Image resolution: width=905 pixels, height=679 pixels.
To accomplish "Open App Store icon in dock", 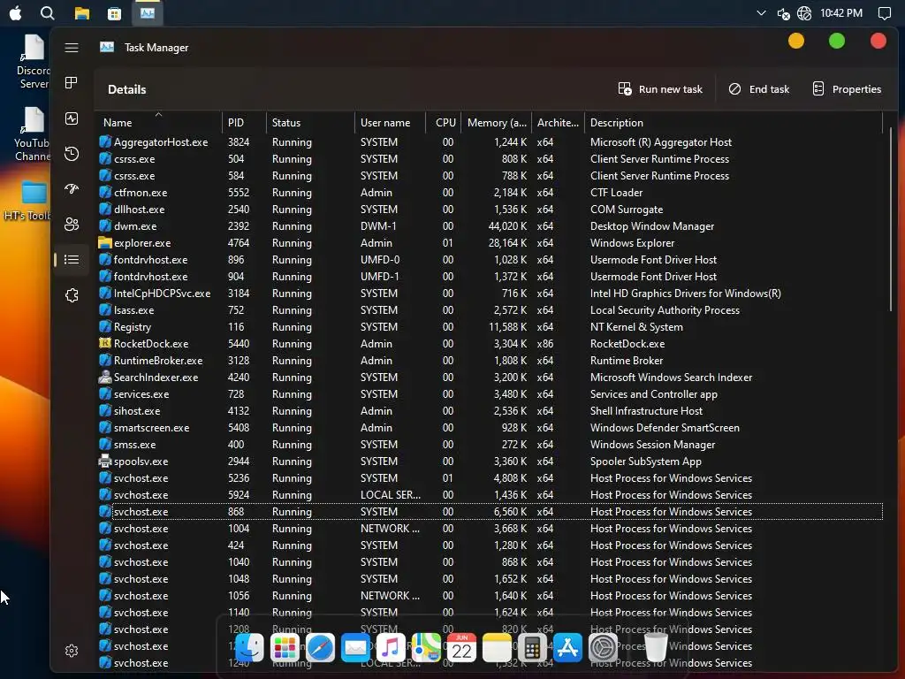I will (568, 647).
